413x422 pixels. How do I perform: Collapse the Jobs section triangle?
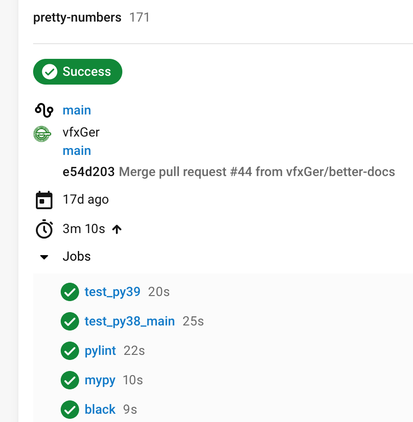(x=44, y=257)
